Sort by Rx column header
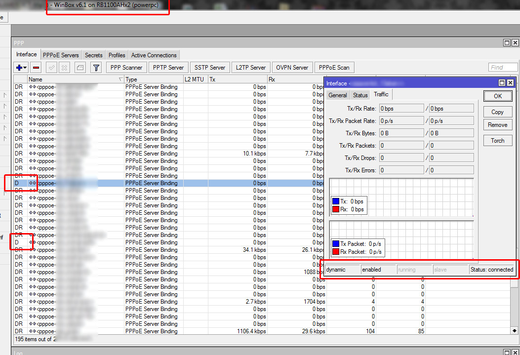The height and width of the screenshot is (355, 520). pos(295,79)
